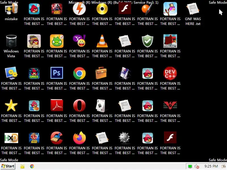227x170 pixels.
Task: Select the 'mistake' computer desktop icon
Action: [x=11, y=9]
